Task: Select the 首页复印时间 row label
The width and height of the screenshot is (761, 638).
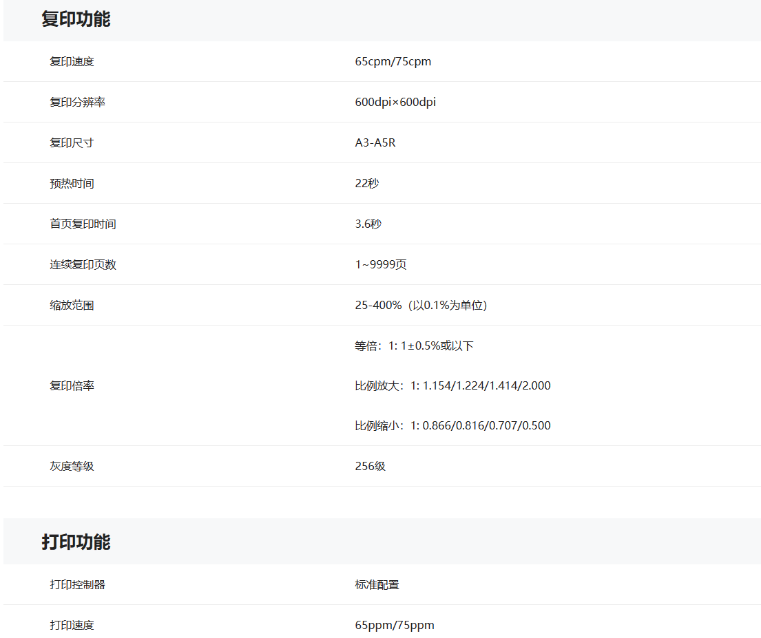Action: click(x=83, y=224)
